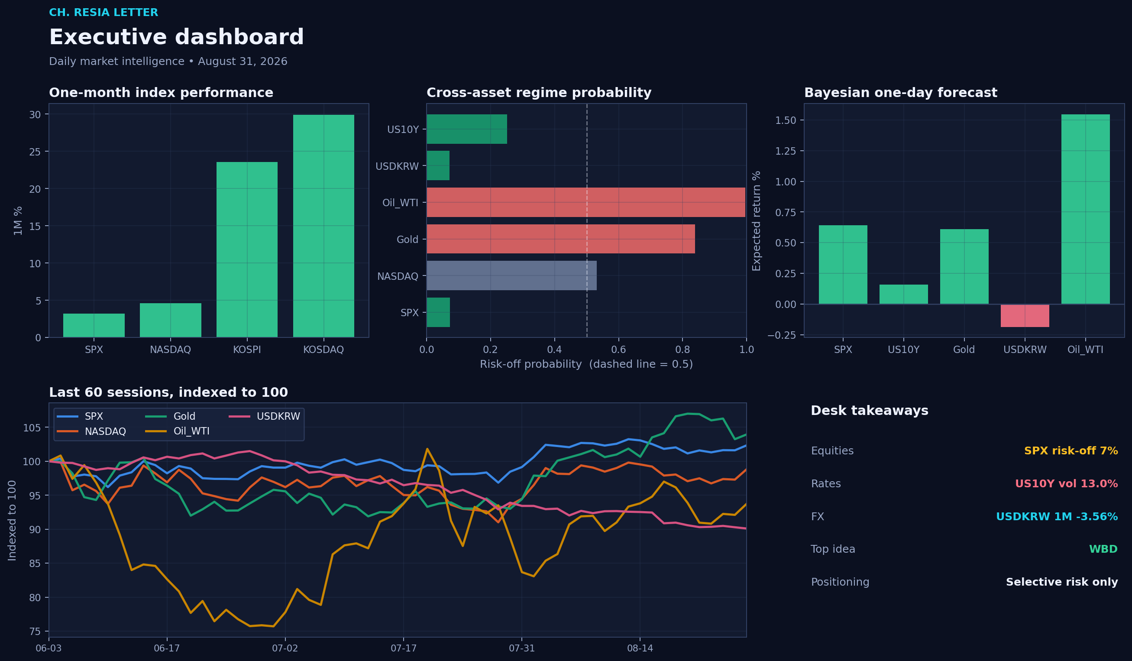Click the green Gold legend swatch
The height and width of the screenshot is (661, 1132).
[x=156, y=417]
